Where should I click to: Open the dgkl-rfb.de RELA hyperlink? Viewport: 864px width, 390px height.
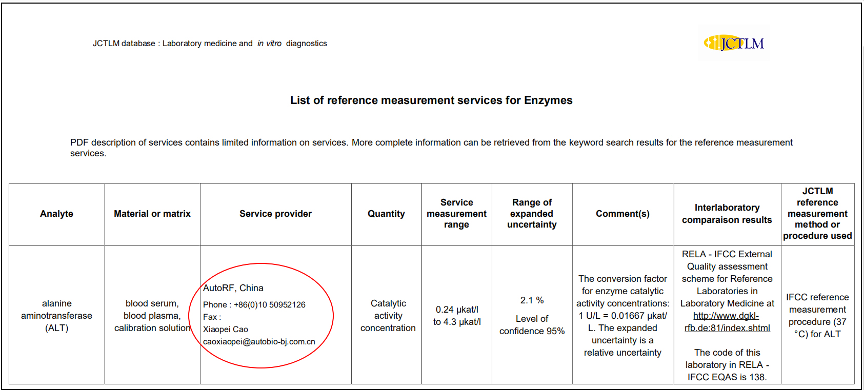[x=727, y=322]
